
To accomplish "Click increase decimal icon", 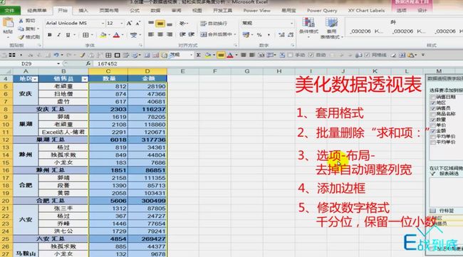I will [281, 35].
